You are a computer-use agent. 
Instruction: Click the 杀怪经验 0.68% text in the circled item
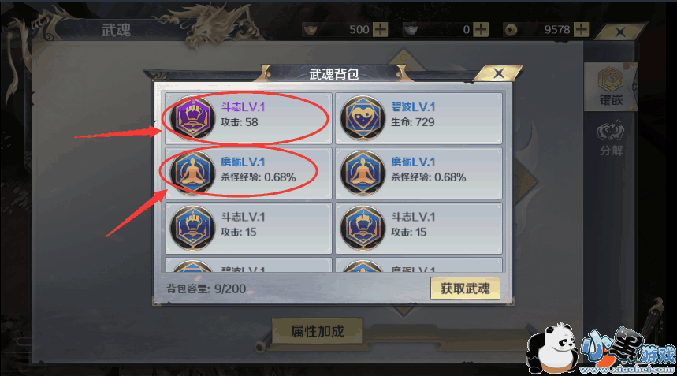coord(259,177)
